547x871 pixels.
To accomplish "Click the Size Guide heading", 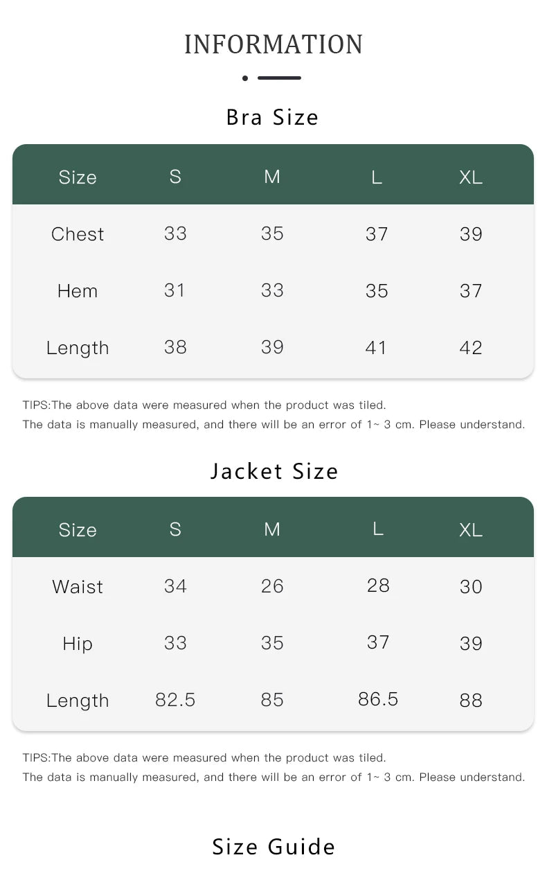I will tap(273, 847).
